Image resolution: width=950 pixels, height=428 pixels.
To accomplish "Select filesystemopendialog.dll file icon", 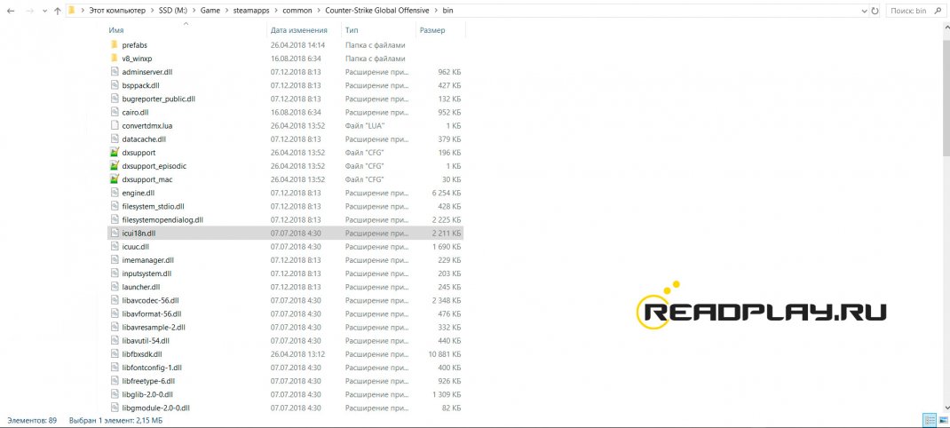I will (114, 219).
